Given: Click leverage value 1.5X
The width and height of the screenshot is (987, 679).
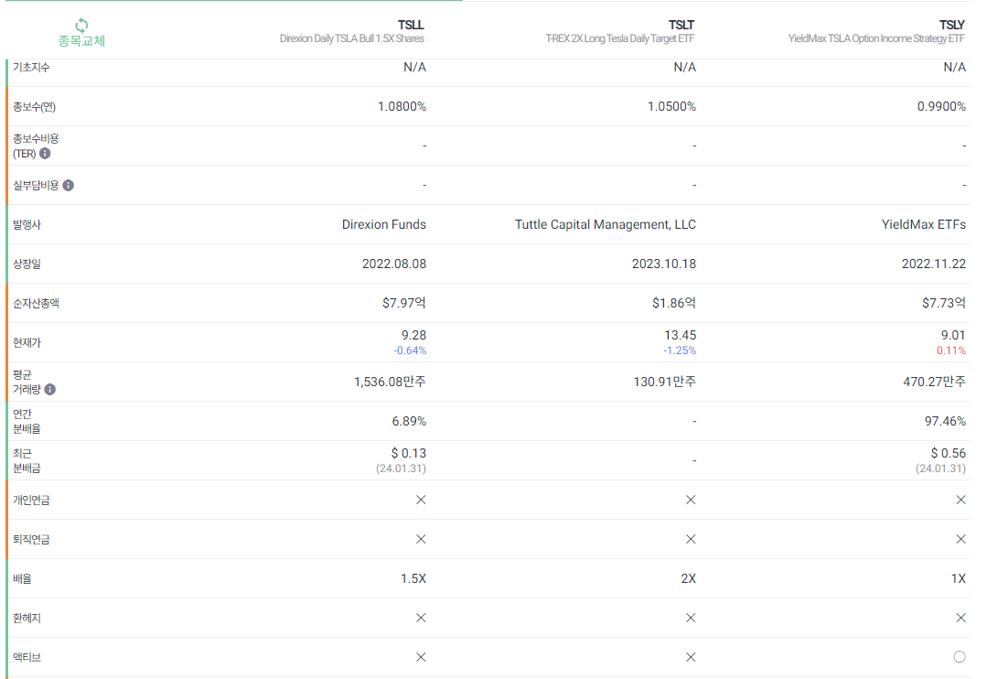Looking at the screenshot, I should [413, 579].
